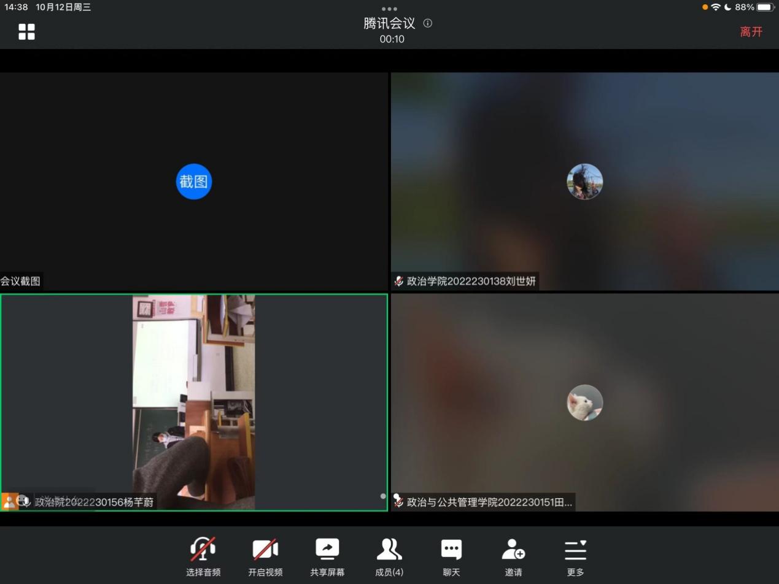Image resolution: width=779 pixels, height=584 pixels.
Task: Select the 会议截图 participant label
Action: (x=21, y=281)
